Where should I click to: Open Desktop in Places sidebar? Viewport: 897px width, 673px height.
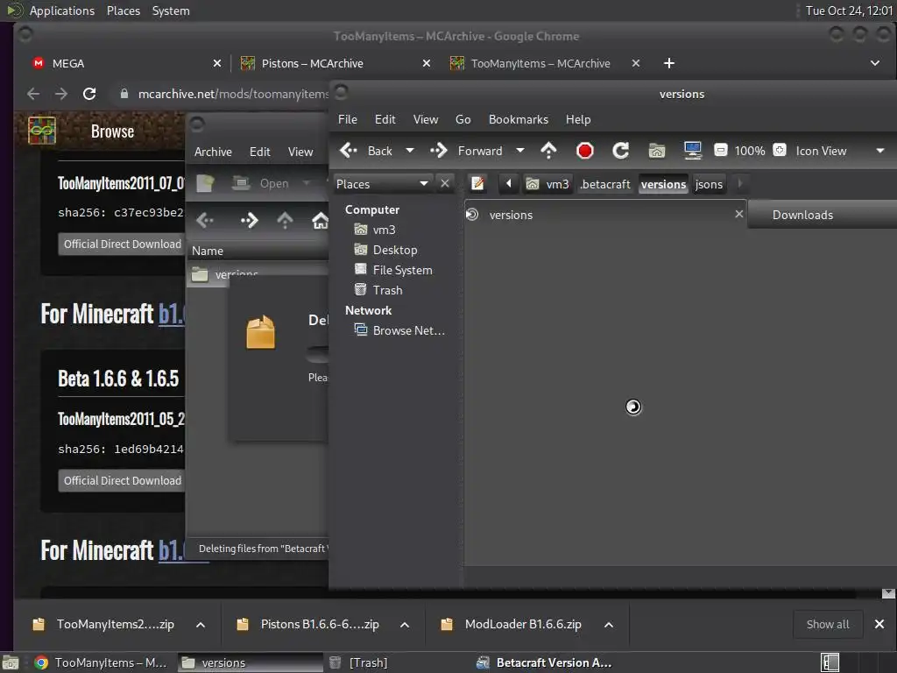click(x=395, y=250)
